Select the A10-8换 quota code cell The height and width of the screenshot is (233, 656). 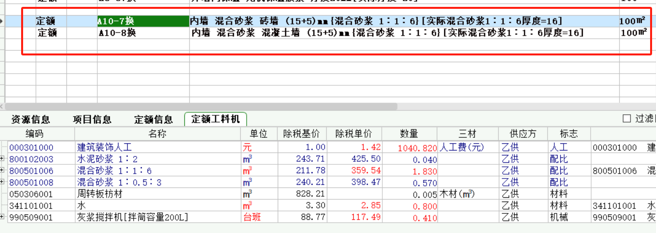point(143,33)
